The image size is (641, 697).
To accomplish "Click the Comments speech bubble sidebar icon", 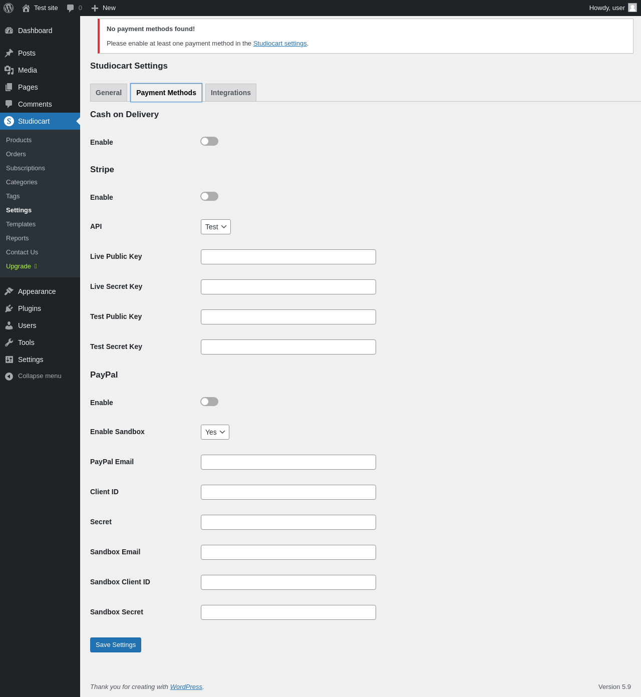I will click(9, 104).
